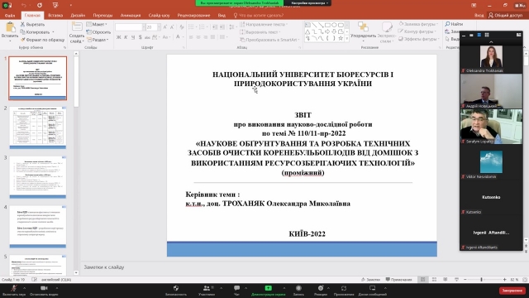
Task: Switch to the Анимация tab
Action: coord(131,15)
